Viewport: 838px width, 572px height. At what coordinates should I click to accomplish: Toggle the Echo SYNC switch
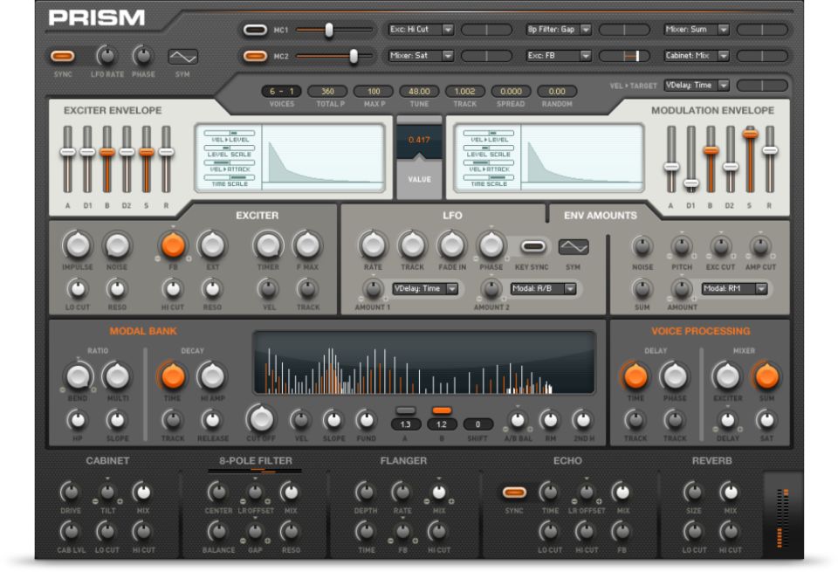[x=514, y=493]
